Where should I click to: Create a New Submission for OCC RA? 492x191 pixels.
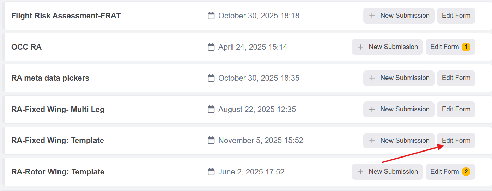[x=387, y=47]
